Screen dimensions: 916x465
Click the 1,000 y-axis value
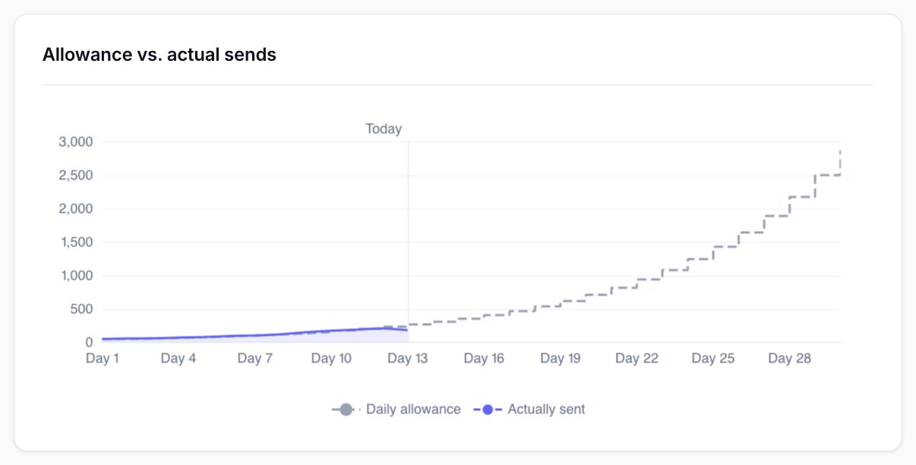pyautogui.click(x=75, y=276)
